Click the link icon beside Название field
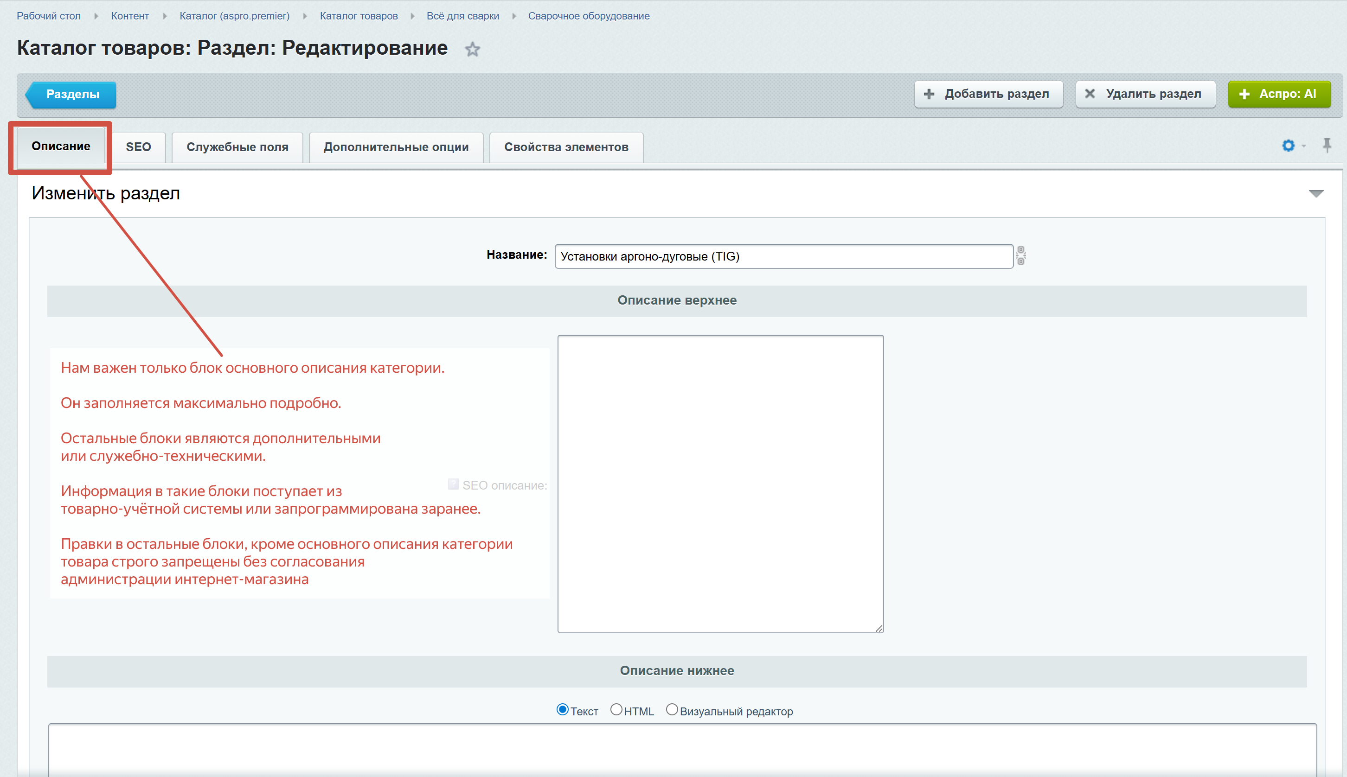This screenshot has height=777, width=1347. pyautogui.click(x=1020, y=255)
